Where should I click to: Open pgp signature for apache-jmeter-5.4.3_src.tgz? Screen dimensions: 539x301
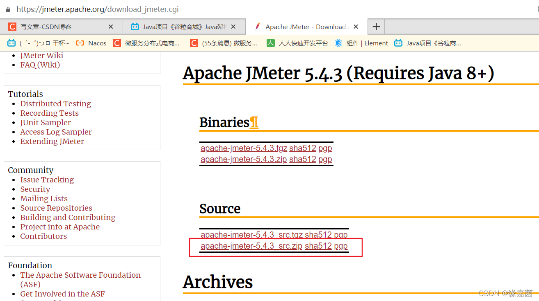tap(341, 235)
